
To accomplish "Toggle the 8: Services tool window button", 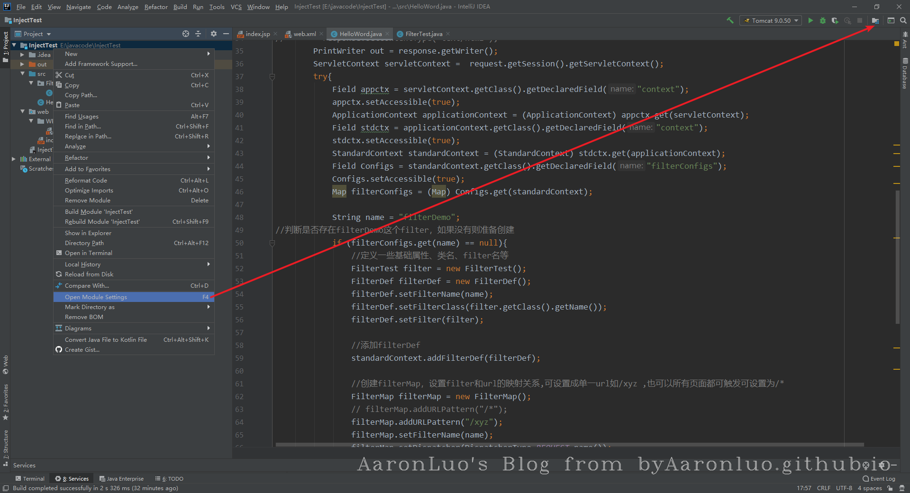I will click(x=72, y=479).
